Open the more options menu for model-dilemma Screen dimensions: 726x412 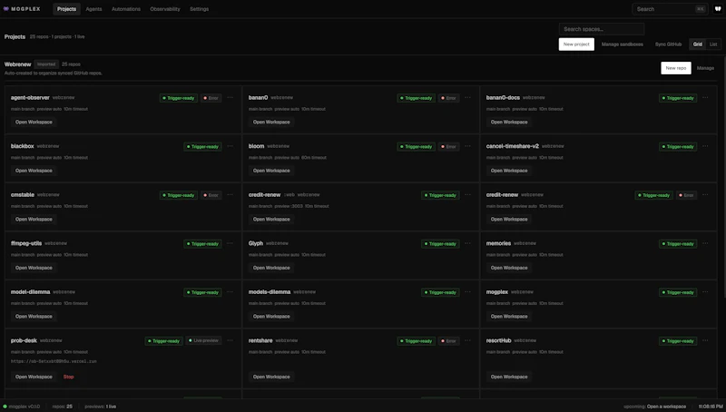coord(231,292)
